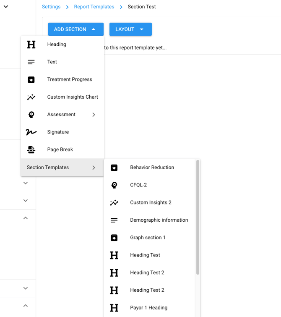The image size is (281, 317).
Task: Open Report Templates breadcrumb link
Action: pyautogui.click(x=94, y=7)
